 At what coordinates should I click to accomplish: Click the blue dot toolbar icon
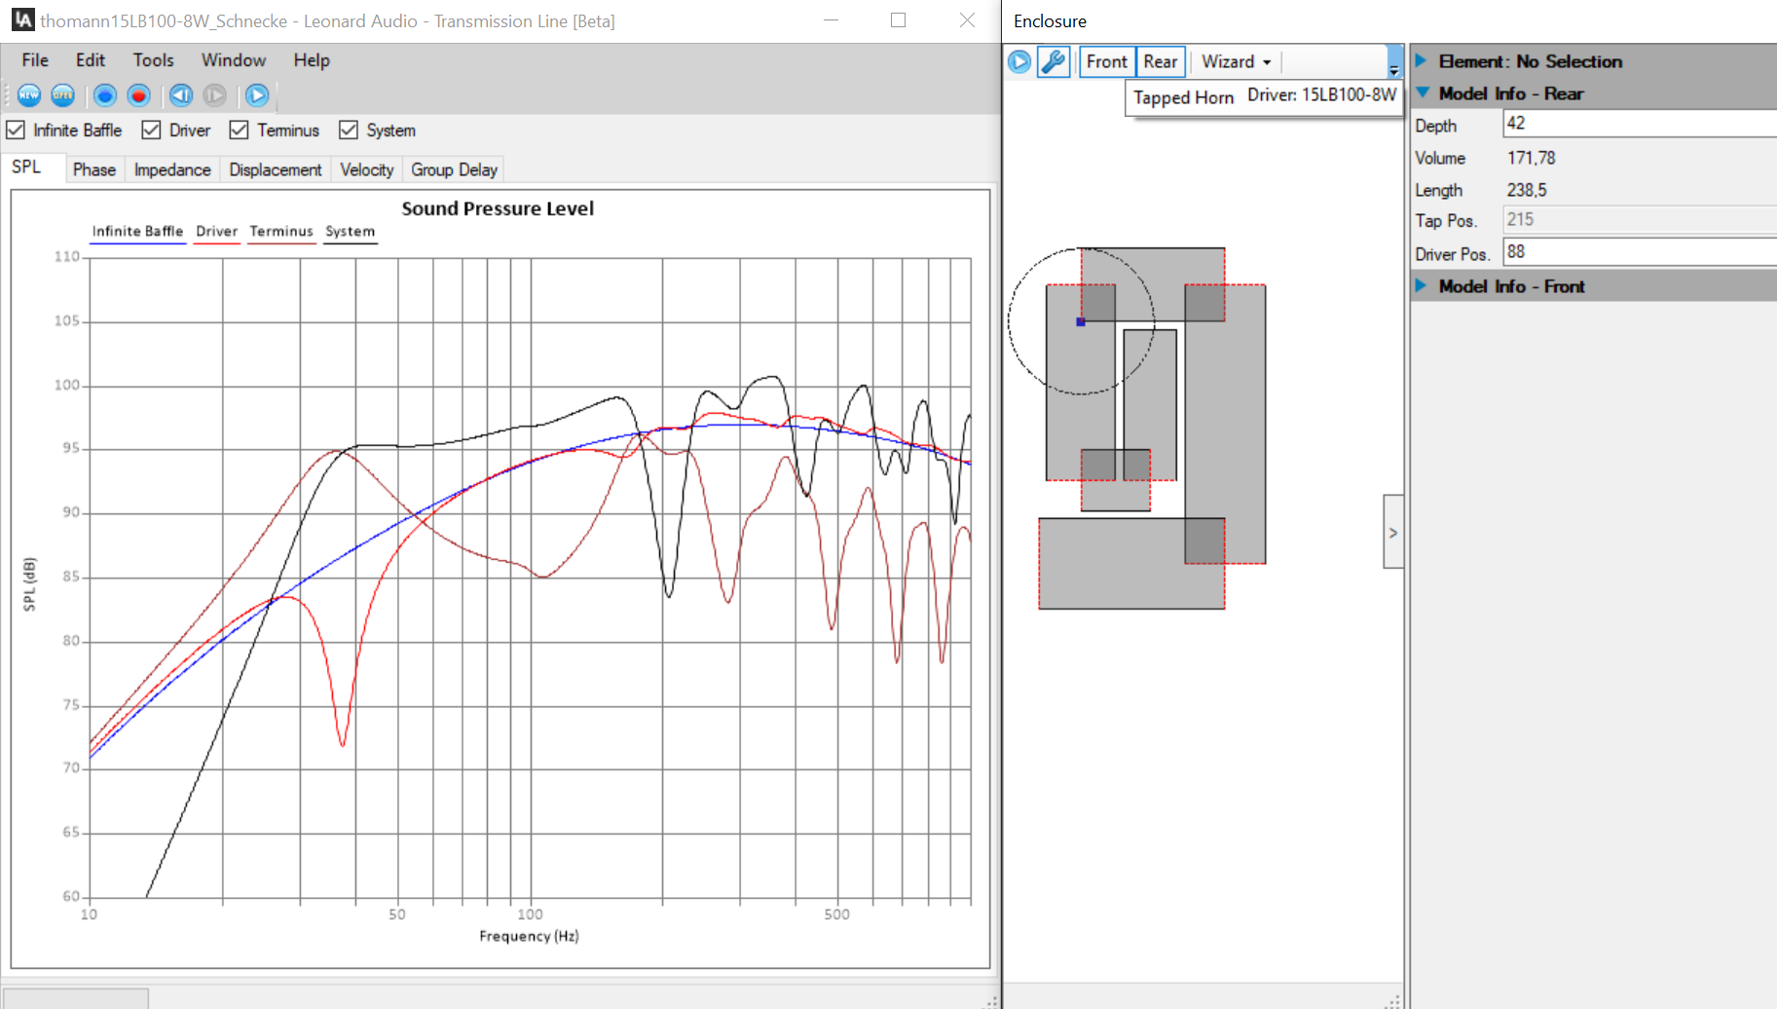[x=105, y=94]
